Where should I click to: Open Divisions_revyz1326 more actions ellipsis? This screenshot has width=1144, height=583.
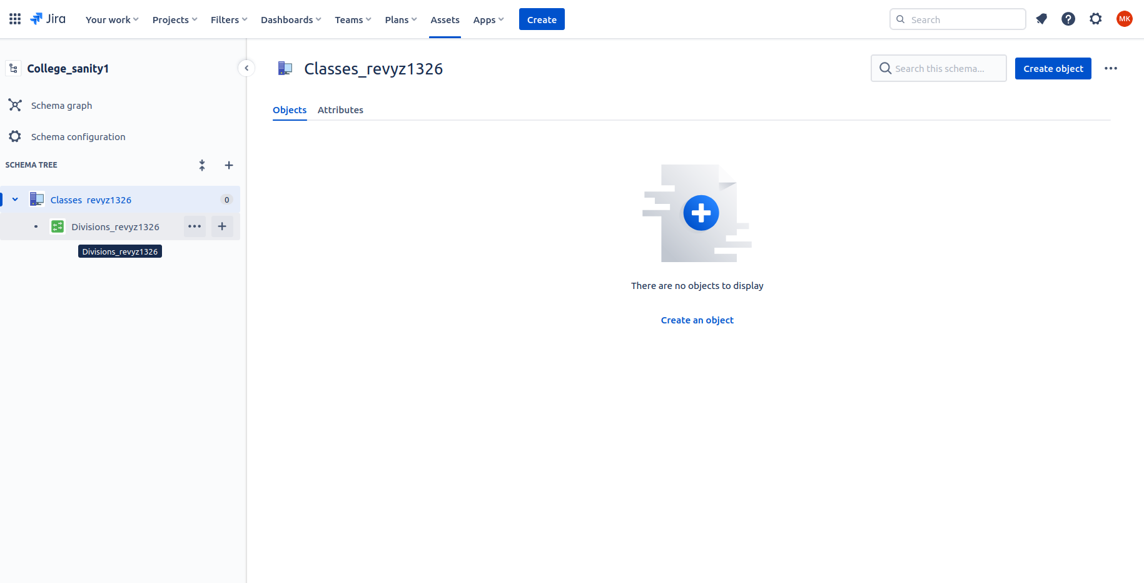coord(195,226)
